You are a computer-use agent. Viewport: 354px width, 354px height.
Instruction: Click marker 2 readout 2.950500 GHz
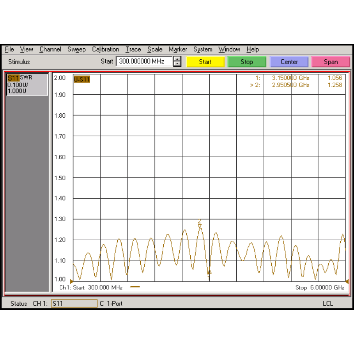[290, 85]
